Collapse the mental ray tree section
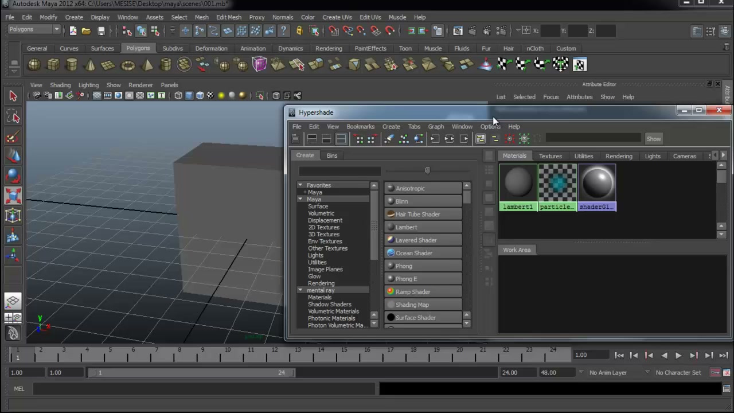Screen dimensions: 734x413 pyautogui.click(x=300, y=290)
